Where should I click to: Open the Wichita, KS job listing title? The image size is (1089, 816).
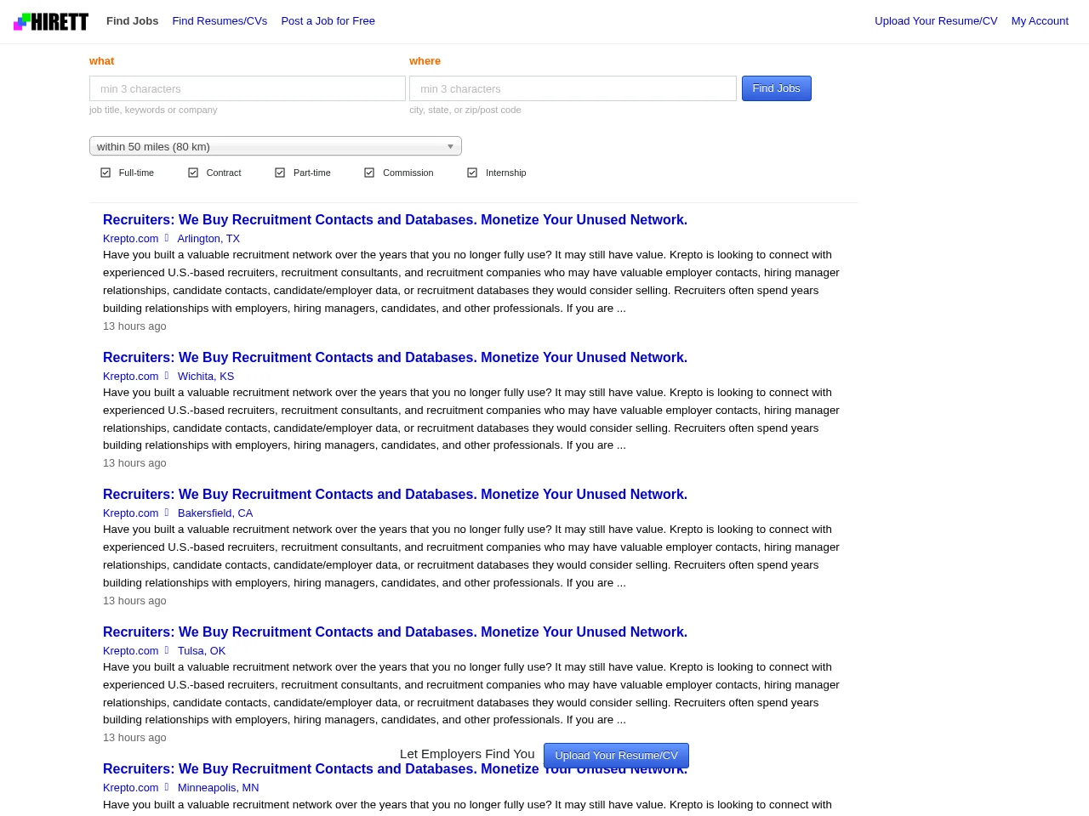[x=395, y=358]
